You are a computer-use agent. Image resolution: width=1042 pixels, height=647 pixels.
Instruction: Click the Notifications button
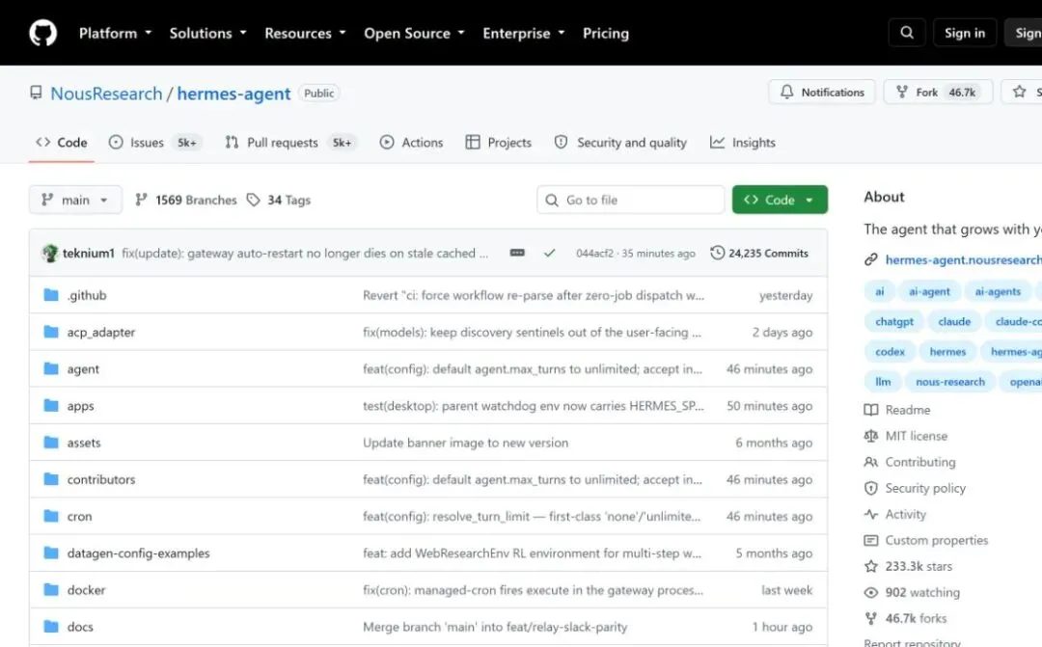(x=821, y=92)
